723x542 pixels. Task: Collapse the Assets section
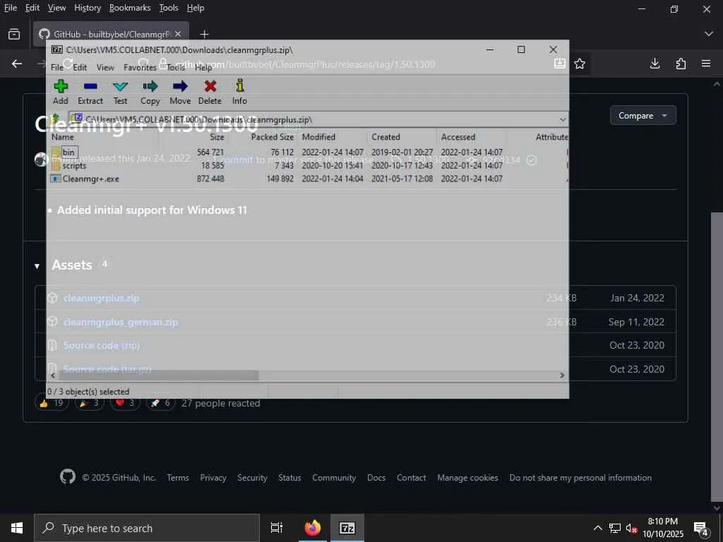click(37, 266)
